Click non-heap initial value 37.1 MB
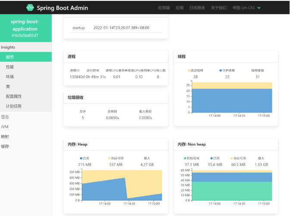 (192, 165)
